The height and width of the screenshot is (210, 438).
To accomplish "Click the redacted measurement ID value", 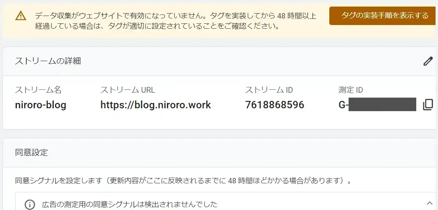I will point(382,105).
